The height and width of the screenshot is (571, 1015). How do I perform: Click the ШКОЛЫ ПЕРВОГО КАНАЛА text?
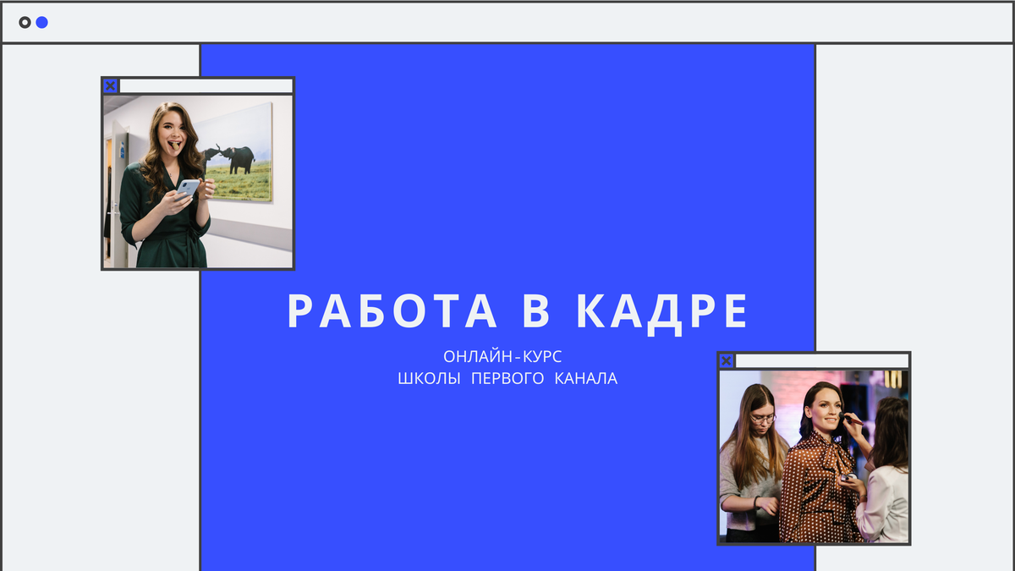click(x=507, y=378)
